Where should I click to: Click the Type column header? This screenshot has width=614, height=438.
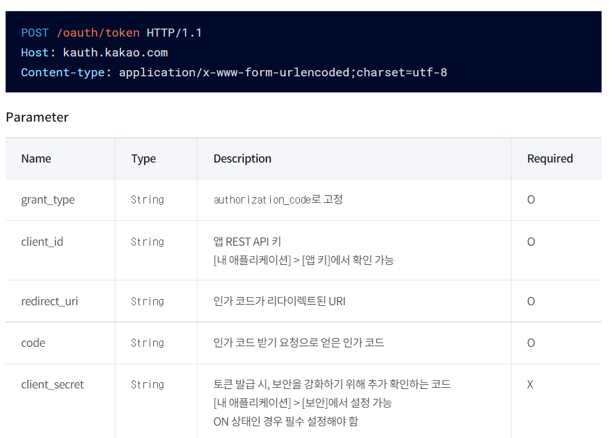tap(143, 159)
